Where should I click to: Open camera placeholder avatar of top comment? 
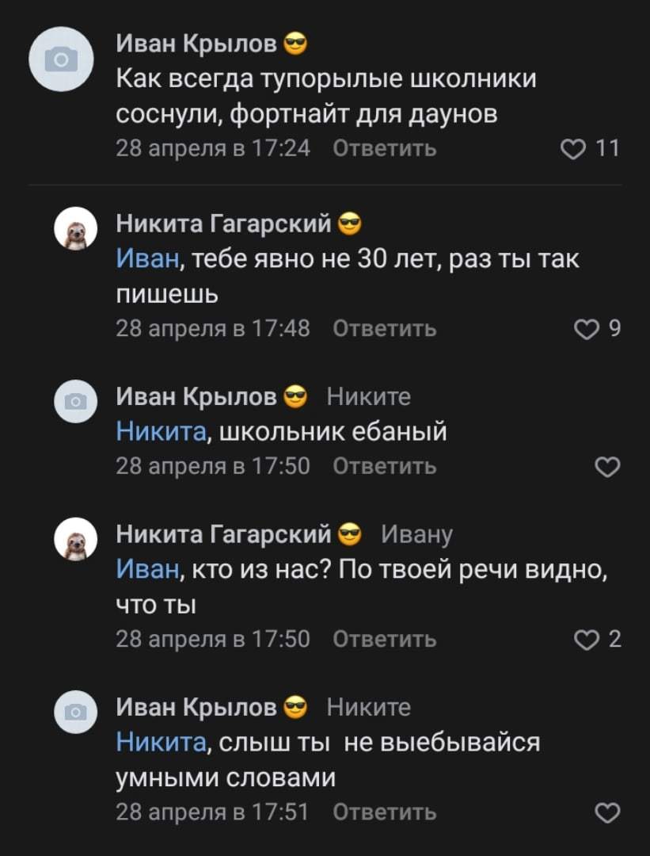(x=61, y=59)
